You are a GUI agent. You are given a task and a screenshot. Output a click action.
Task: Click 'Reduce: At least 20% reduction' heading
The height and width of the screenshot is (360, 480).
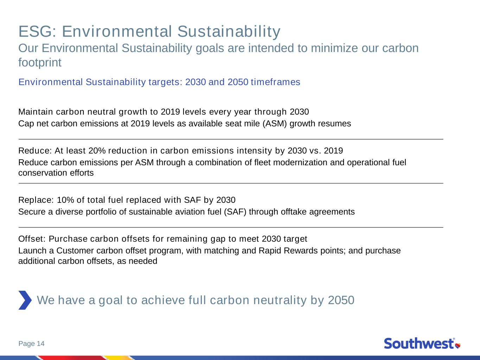tap(180, 151)
